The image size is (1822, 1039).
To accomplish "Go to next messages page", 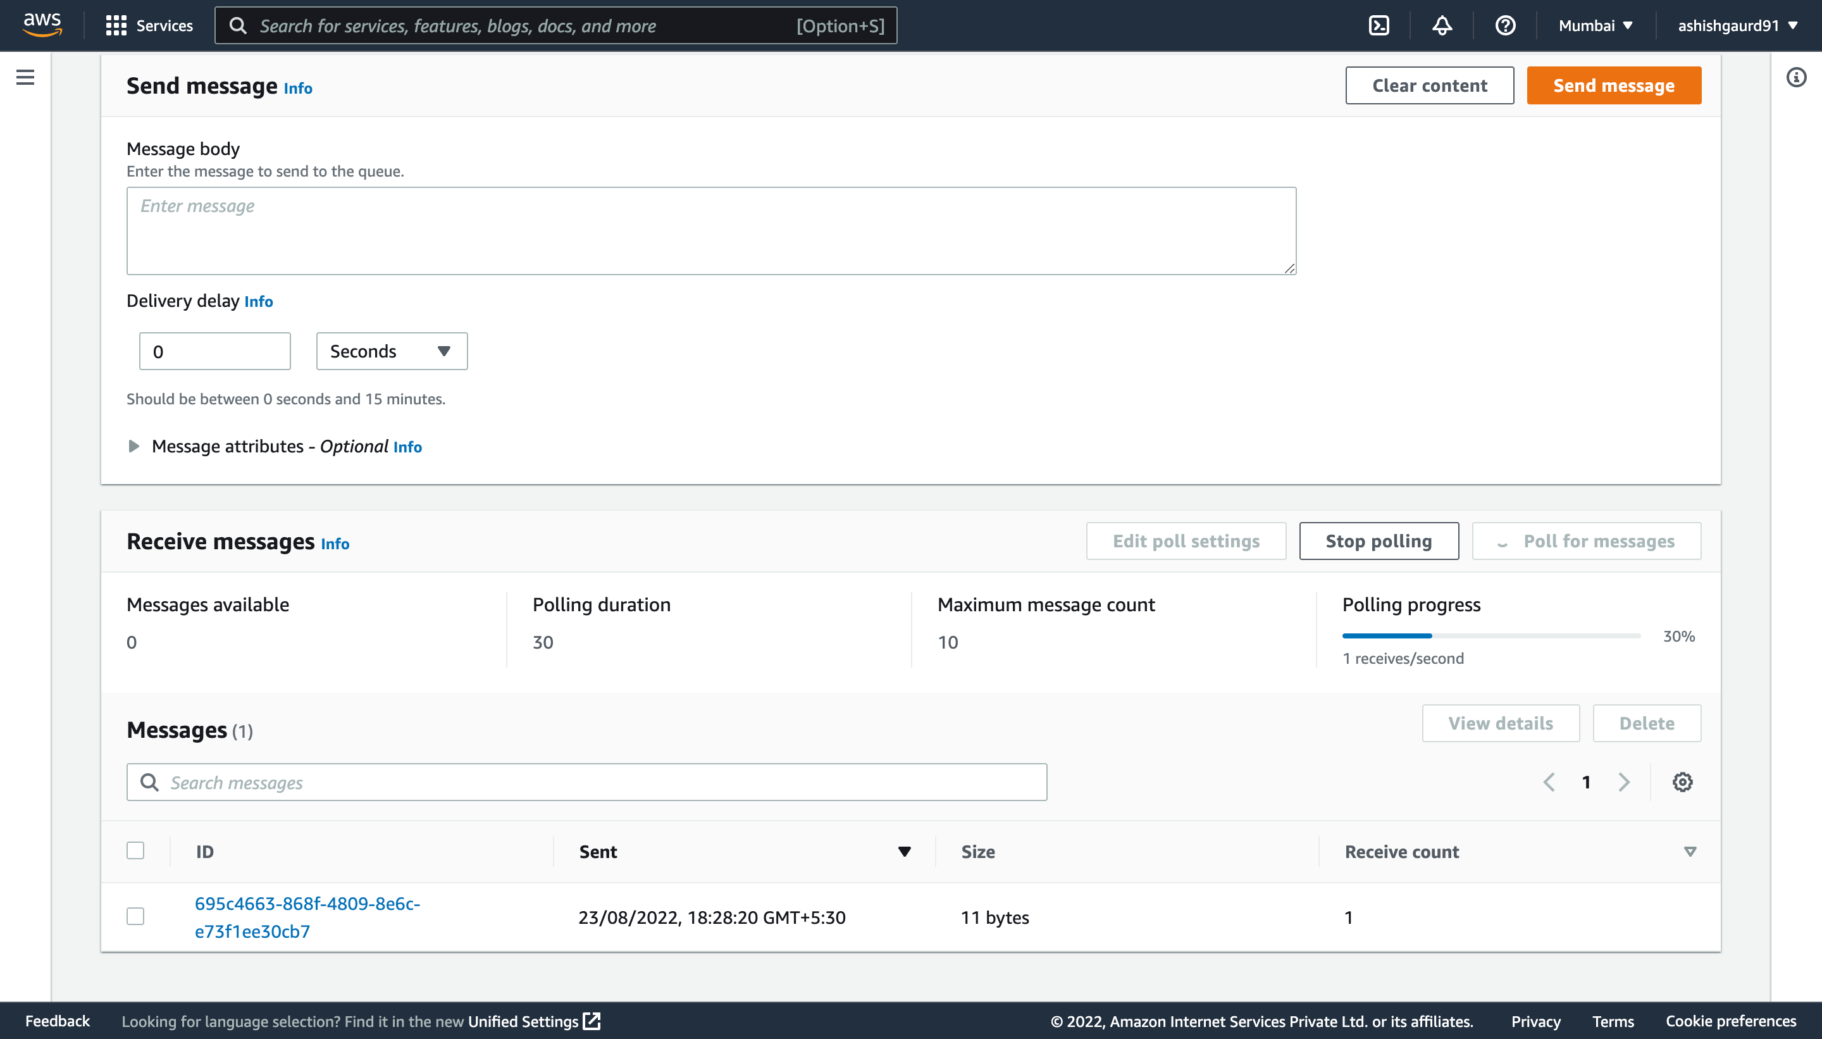I will click(x=1624, y=782).
